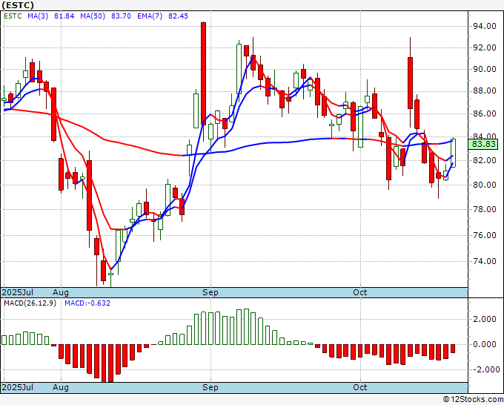Image resolution: width=504 pixels, height=405 pixels.
Task: Click the 86.00 price axis label
Action: pyautogui.click(x=485, y=114)
